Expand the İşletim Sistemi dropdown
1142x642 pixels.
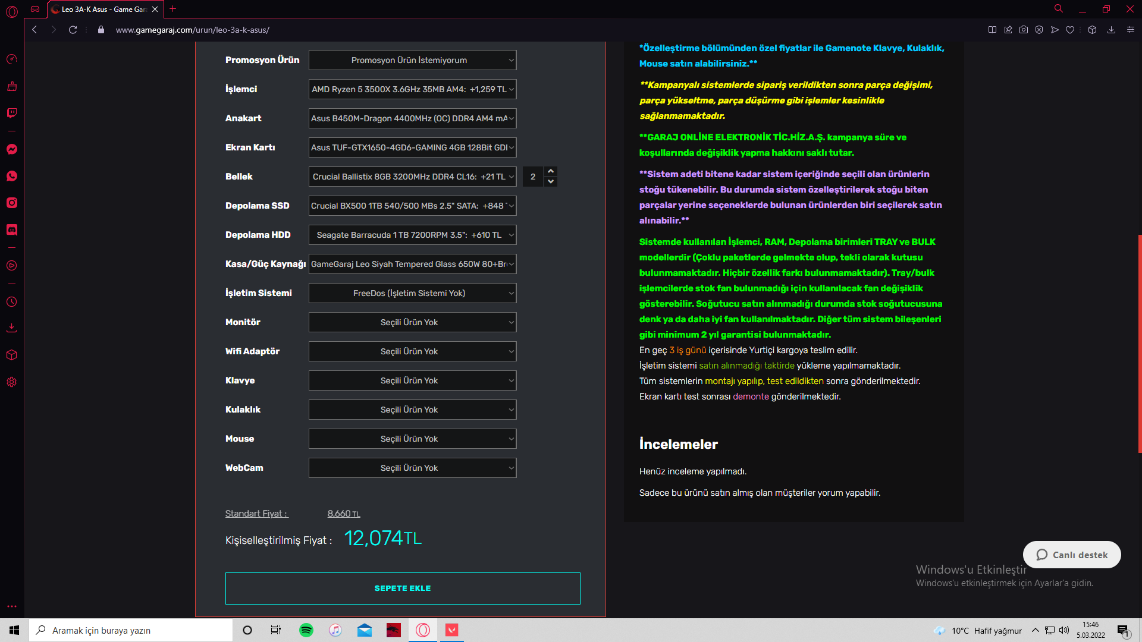pyautogui.click(x=412, y=293)
